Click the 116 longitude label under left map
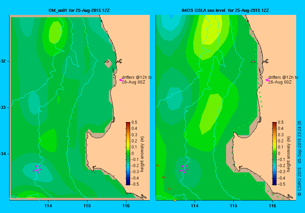 pyautogui.click(x=126, y=206)
